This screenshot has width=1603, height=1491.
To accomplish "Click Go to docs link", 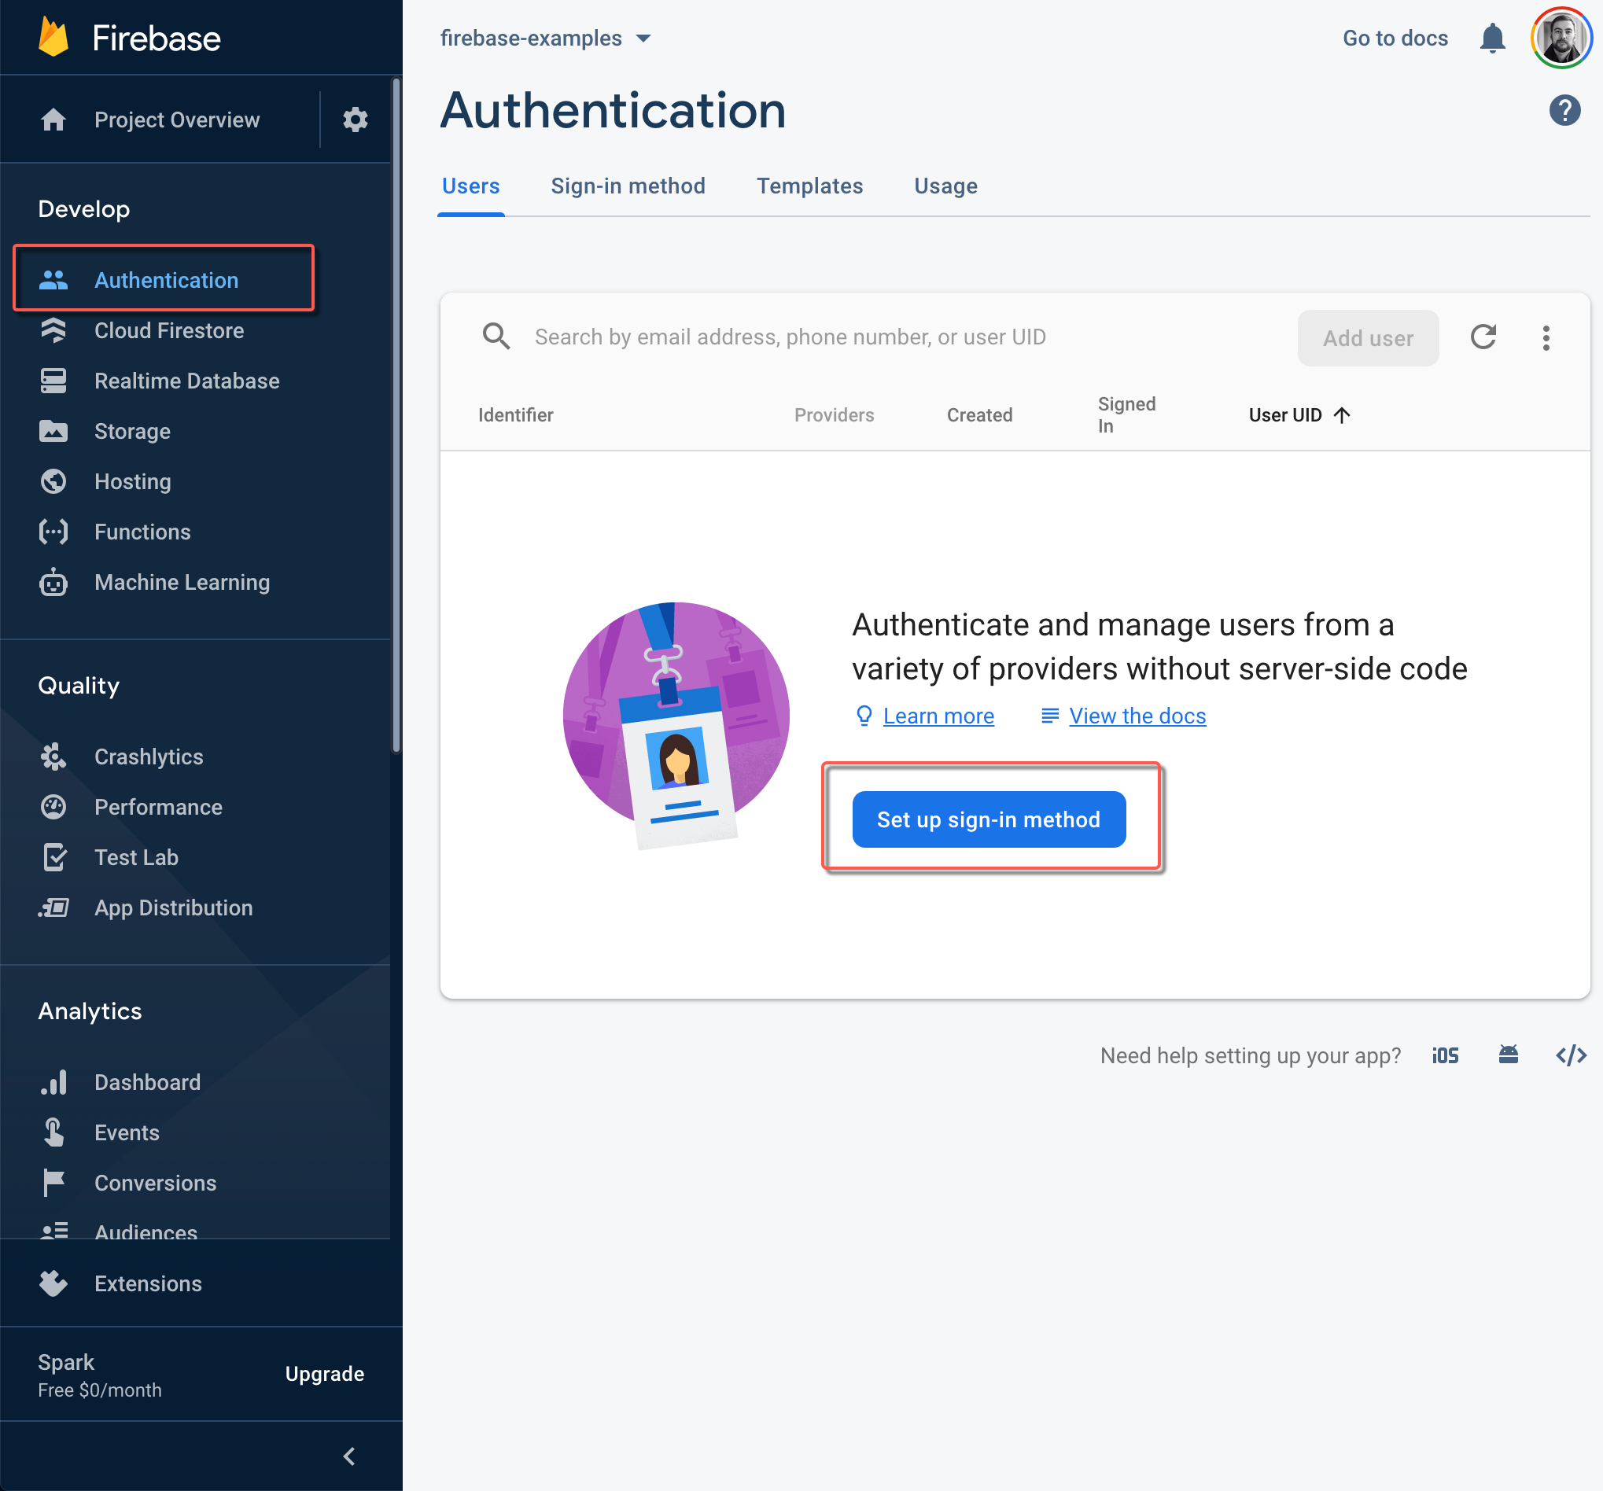I will pyautogui.click(x=1395, y=38).
